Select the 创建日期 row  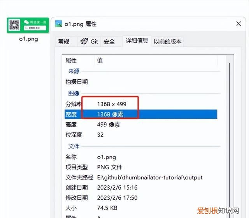click(x=141, y=188)
